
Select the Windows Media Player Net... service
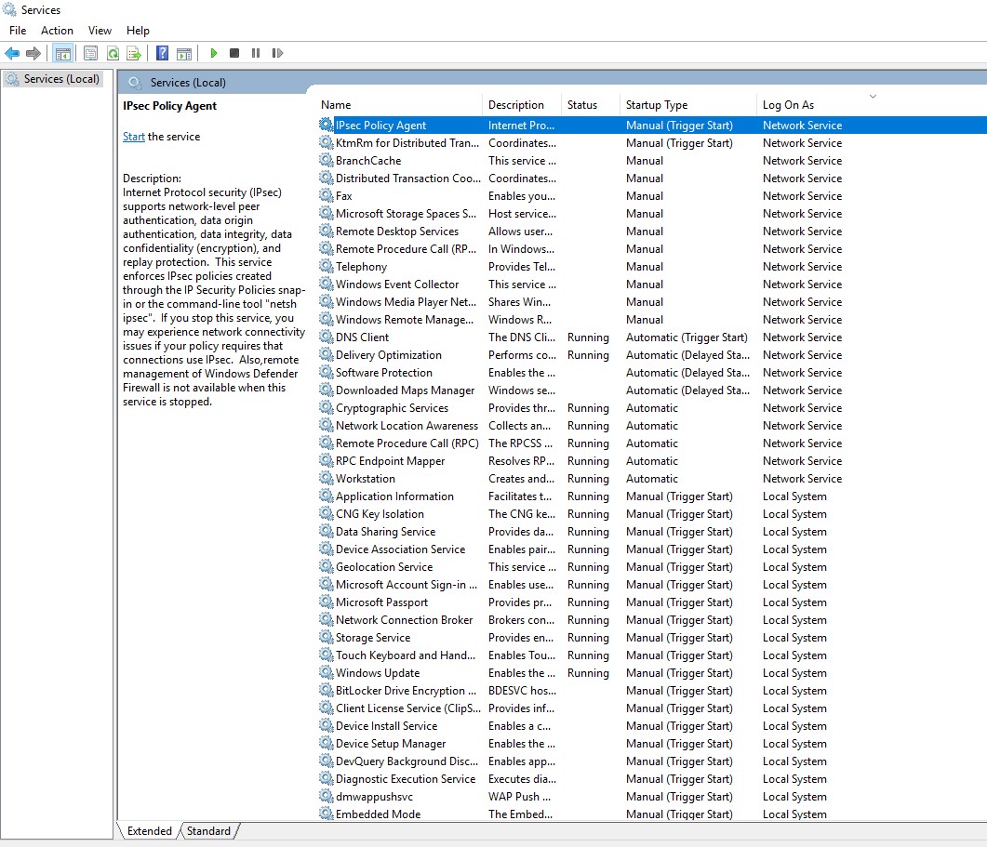click(x=651, y=301)
